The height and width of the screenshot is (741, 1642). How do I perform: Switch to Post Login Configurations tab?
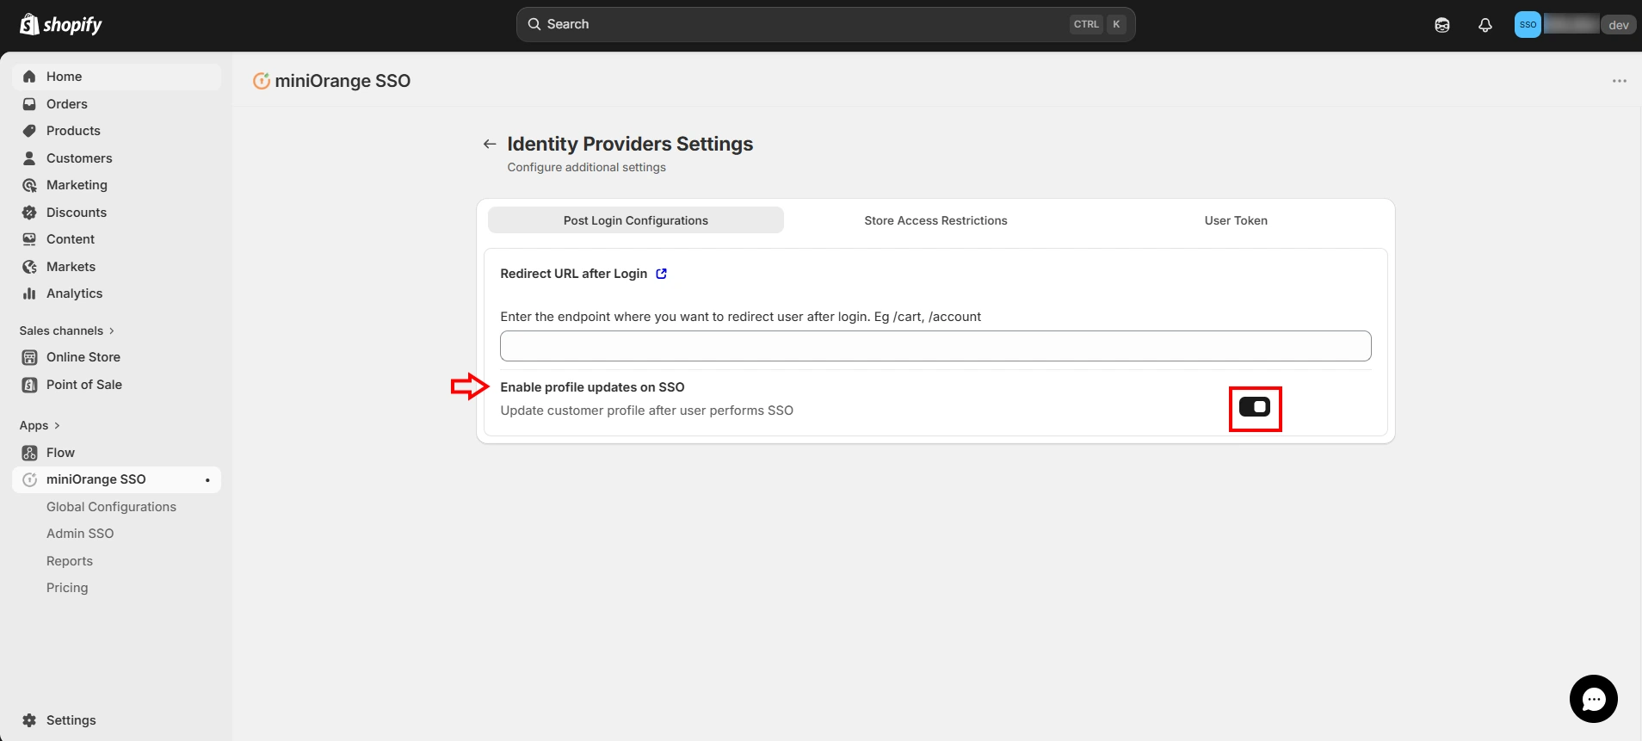point(636,220)
